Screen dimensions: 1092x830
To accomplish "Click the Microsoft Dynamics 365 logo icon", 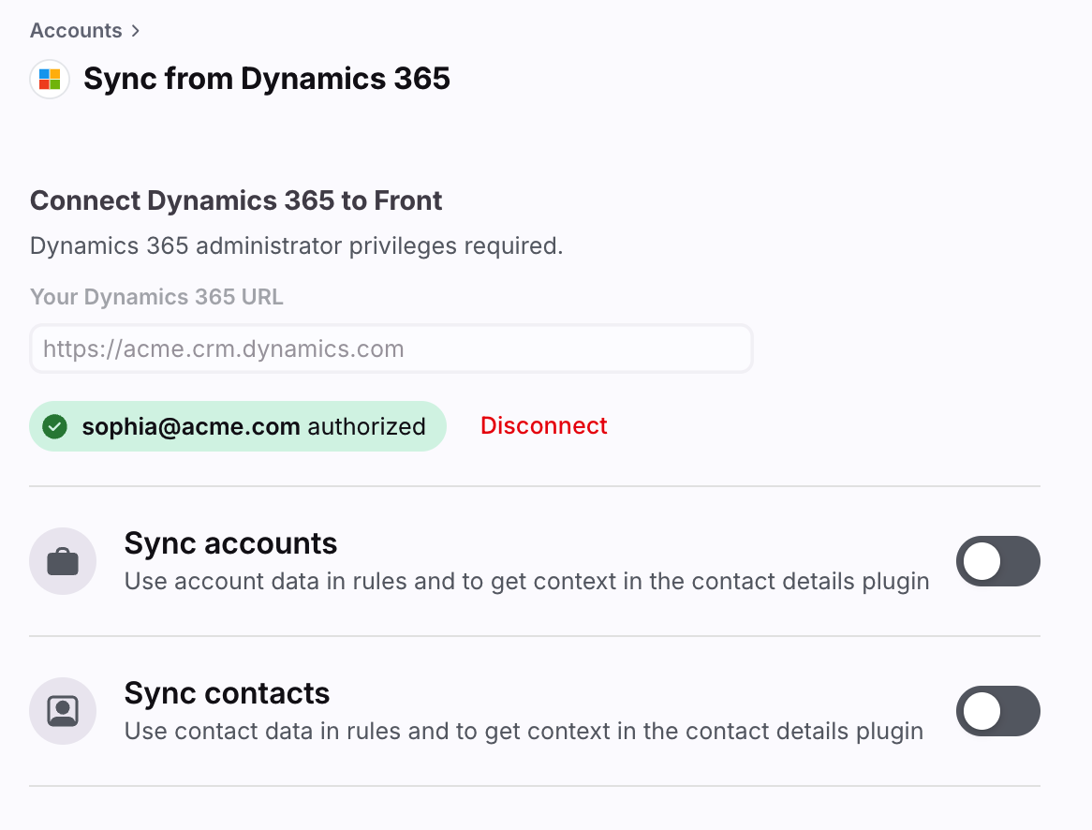I will click(50, 79).
